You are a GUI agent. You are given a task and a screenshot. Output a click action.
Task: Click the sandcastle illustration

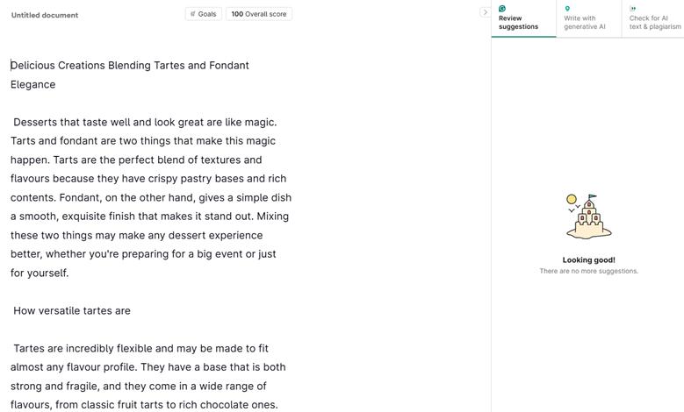point(588,217)
